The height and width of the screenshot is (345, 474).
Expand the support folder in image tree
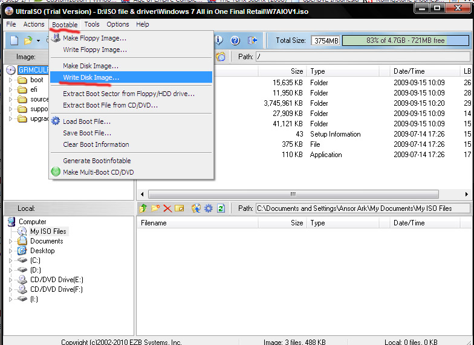tap(11, 109)
